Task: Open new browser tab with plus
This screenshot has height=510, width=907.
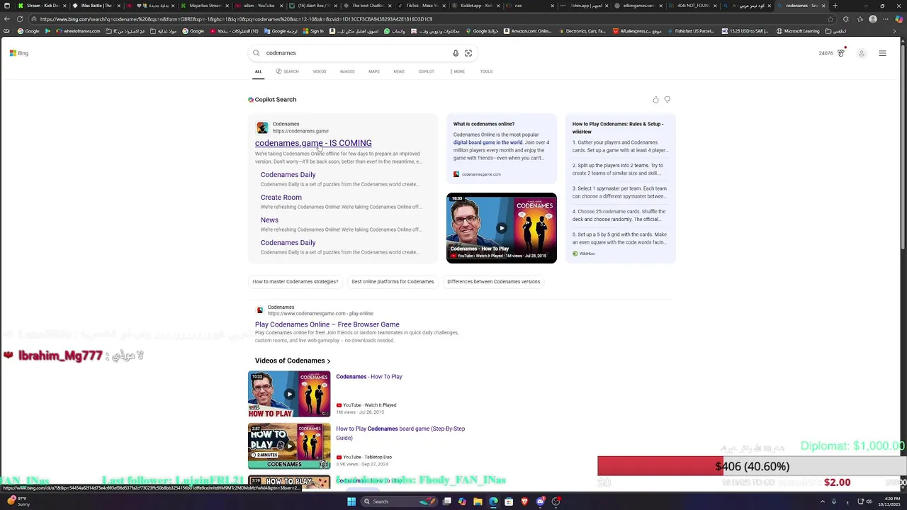Action: coord(835,6)
